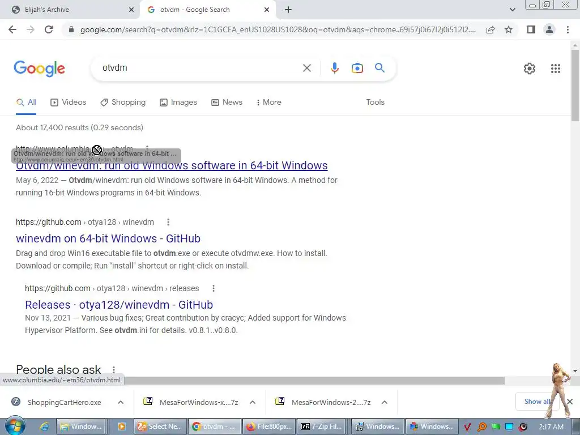Close the downloads bar with X
Image resolution: width=580 pixels, height=435 pixels.
570,402
